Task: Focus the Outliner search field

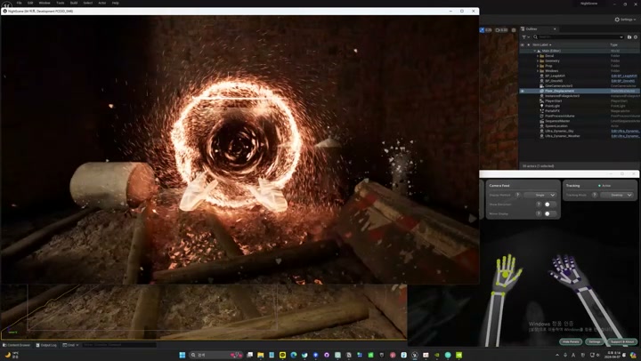Action: (x=579, y=37)
